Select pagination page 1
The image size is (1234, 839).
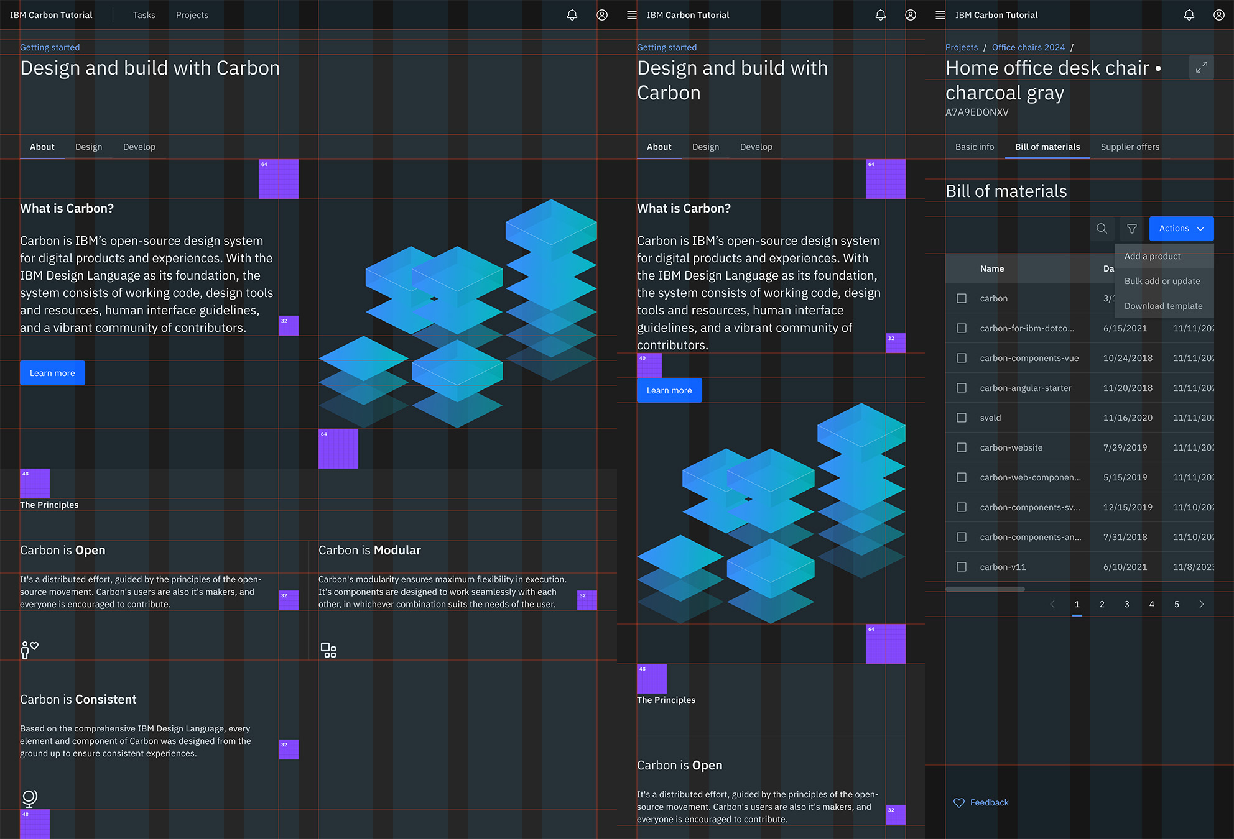[x=1077, y=604]
